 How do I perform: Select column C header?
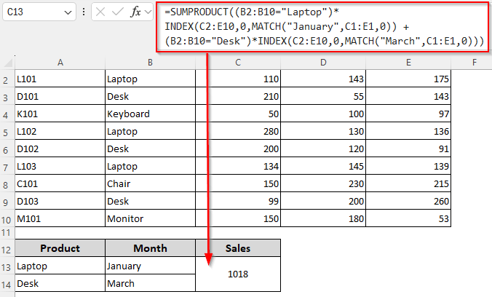(x=238, y=63)
